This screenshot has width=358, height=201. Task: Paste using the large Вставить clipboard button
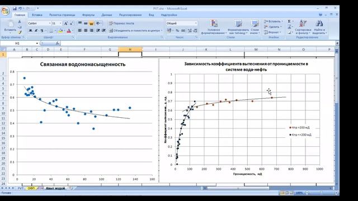click(10, 26)
